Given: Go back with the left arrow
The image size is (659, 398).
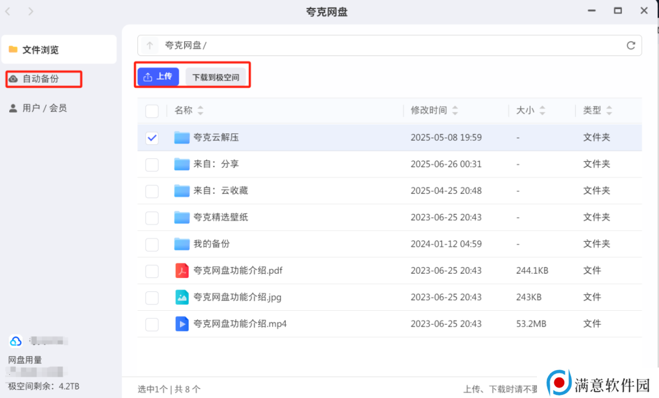Looking at the screenshot, I should [x=7, y=12].
